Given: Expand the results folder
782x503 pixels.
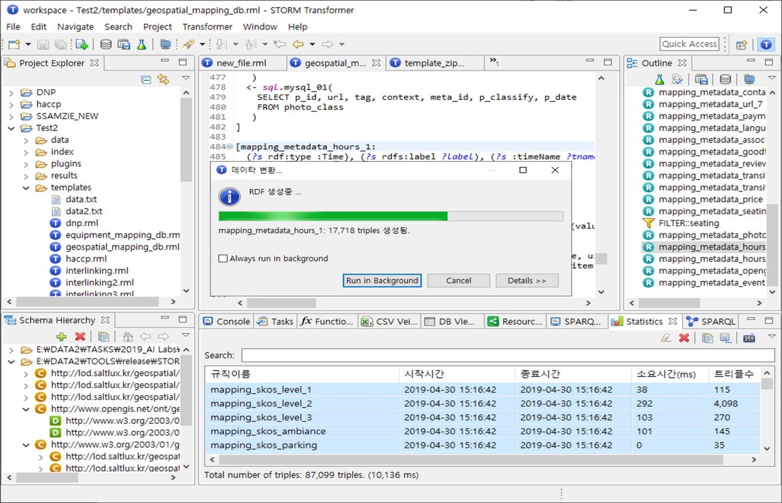Looking at the screenshot, I should (x=26, y=176).
